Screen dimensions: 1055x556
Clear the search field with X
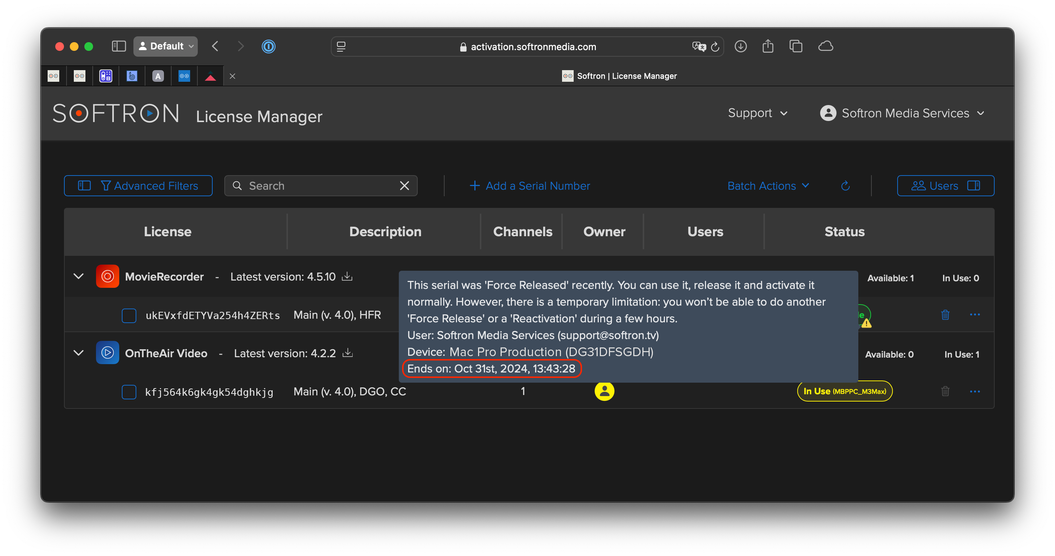click(404, 186)
